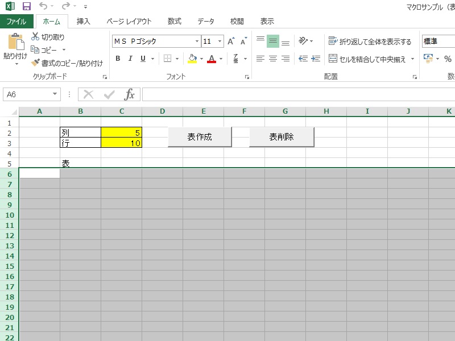Click the Cut (切り取り) scissors icon
Image resolution: width=455 pixels, height=341 pixels.
[35, 37]
